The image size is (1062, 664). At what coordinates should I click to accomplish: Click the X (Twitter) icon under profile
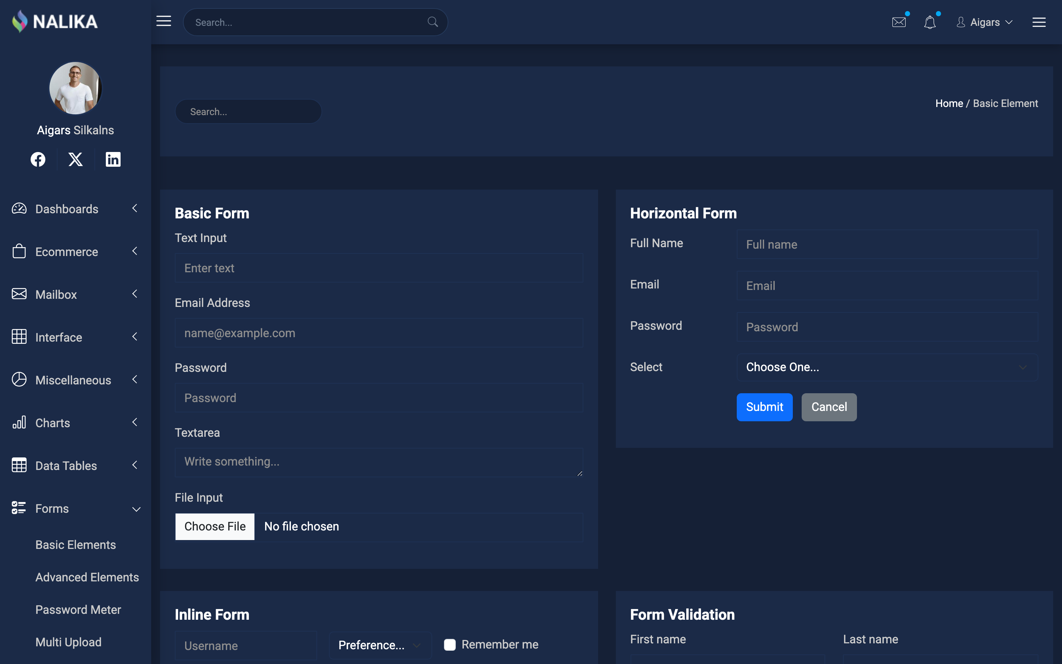tap(76, 159)
